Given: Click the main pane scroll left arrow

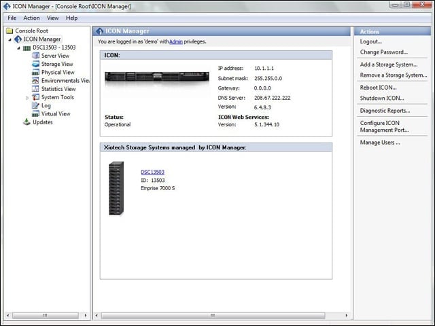Looking at the screenshot, I should [97, 315].
